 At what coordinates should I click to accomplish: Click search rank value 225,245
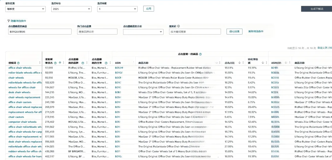[x=49, y=97]
